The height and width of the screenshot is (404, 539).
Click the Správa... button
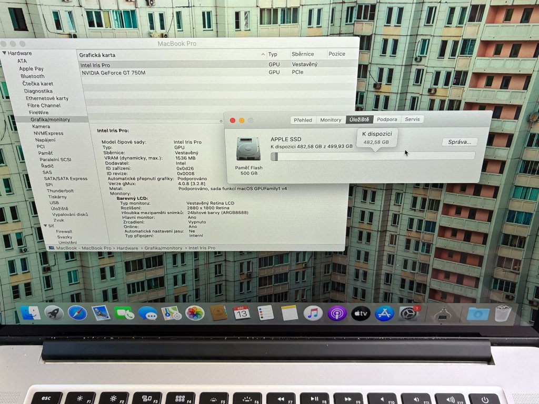[459, 142]
